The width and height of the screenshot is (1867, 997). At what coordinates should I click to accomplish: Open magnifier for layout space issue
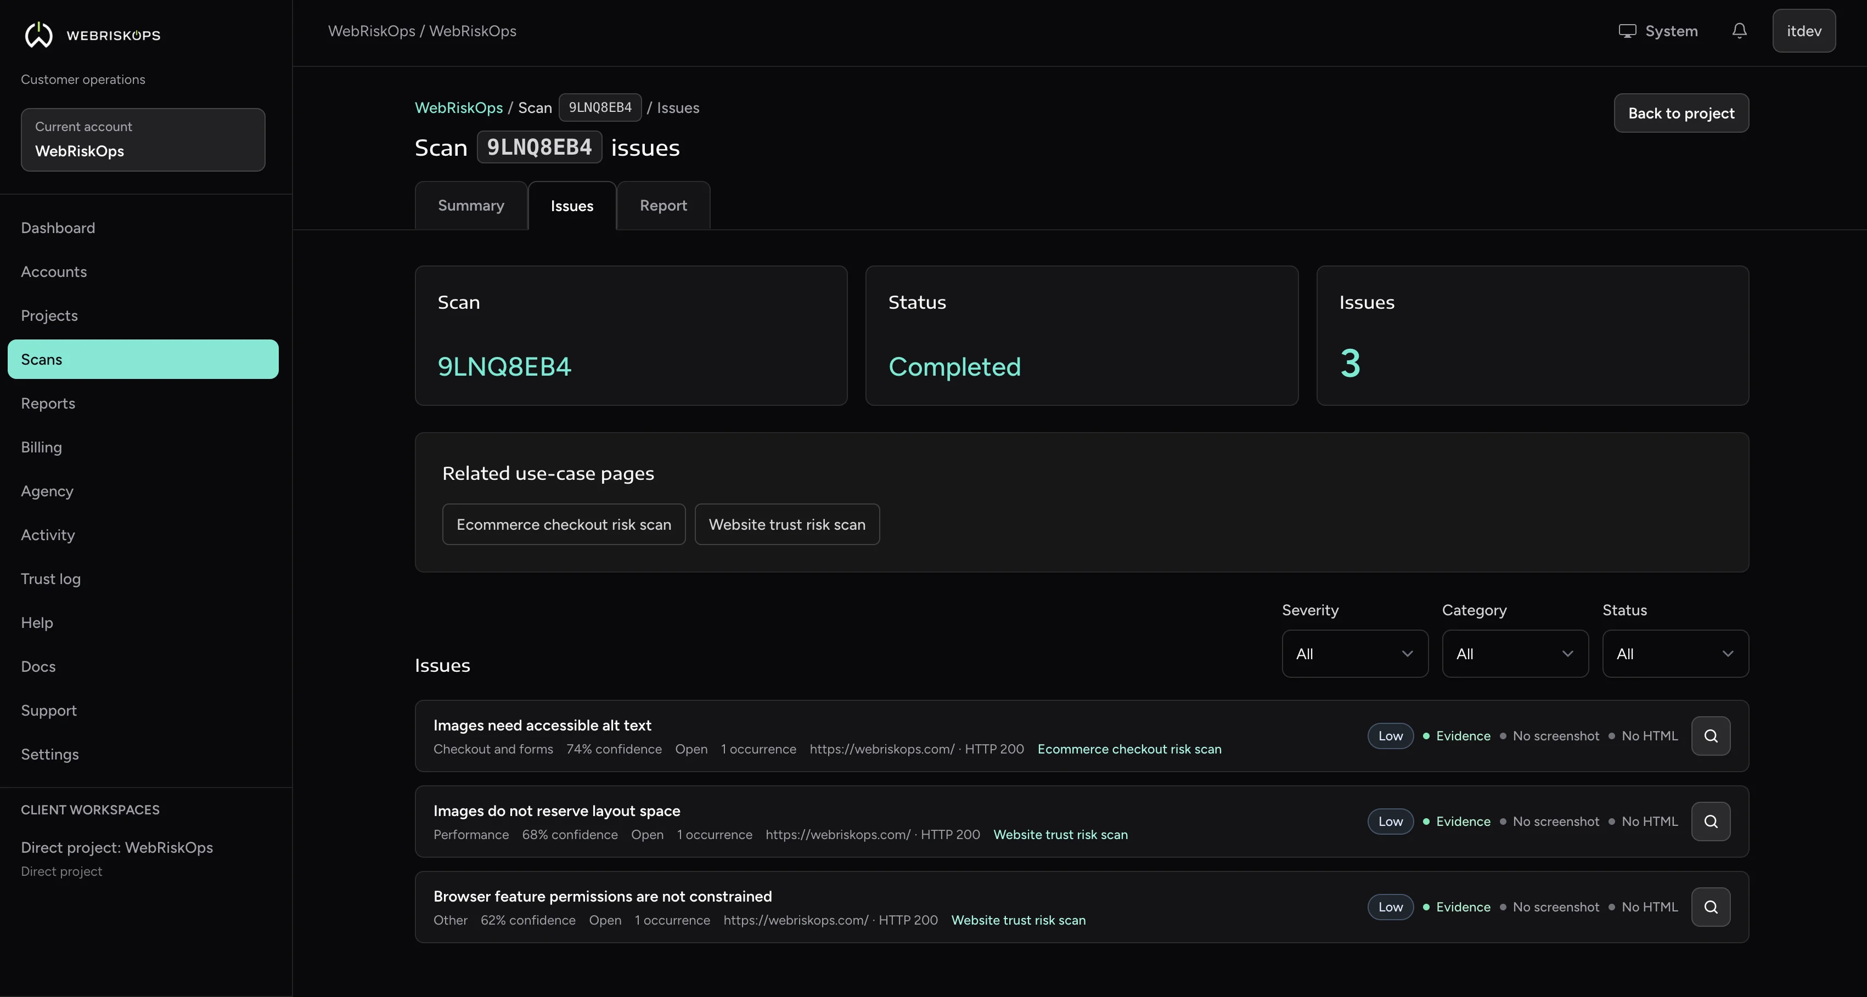point(1711,821)
